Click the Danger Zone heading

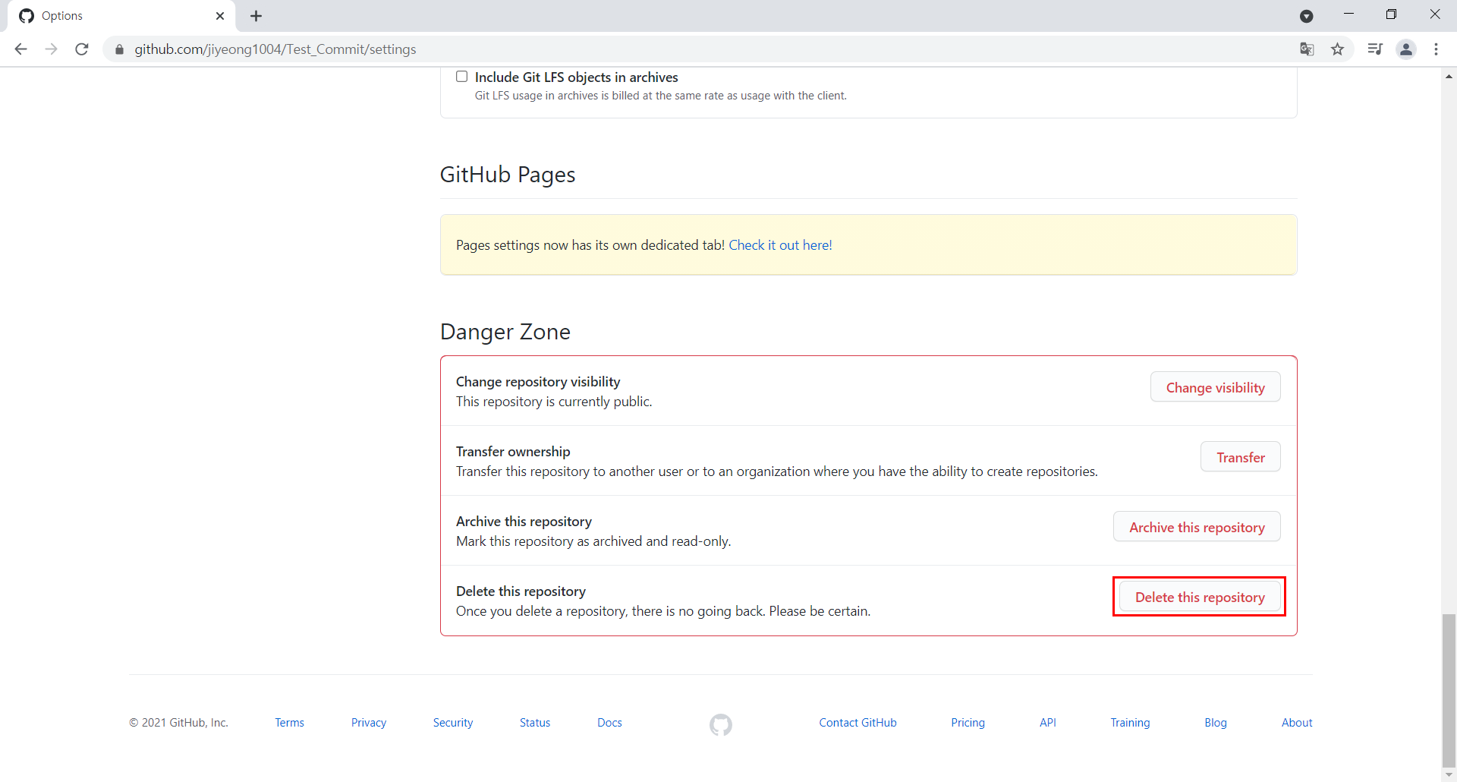(505, 332)
